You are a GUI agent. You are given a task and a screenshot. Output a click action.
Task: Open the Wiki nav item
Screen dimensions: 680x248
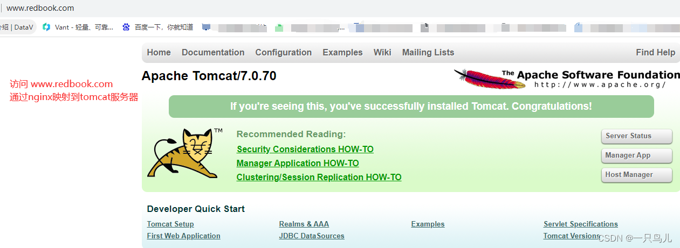(382, 52)
